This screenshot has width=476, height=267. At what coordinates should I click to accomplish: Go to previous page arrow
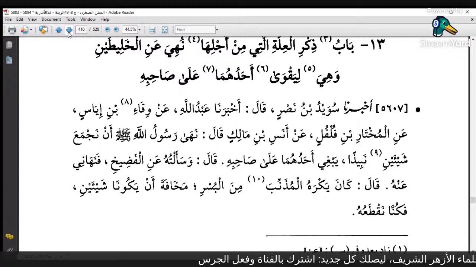[x=58, y=30]
